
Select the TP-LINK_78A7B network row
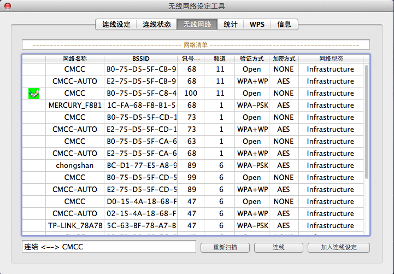point(193,225)
